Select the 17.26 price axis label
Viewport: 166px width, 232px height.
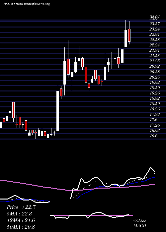point(155,125)
